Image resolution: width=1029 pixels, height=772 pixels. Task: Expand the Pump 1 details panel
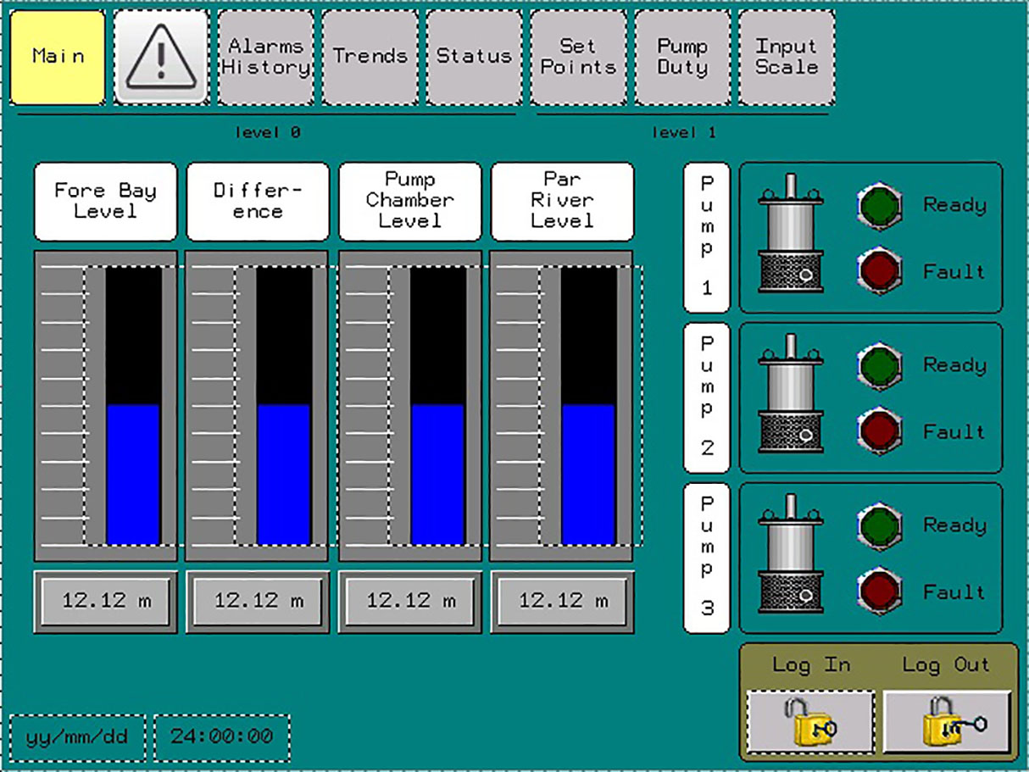704,233
